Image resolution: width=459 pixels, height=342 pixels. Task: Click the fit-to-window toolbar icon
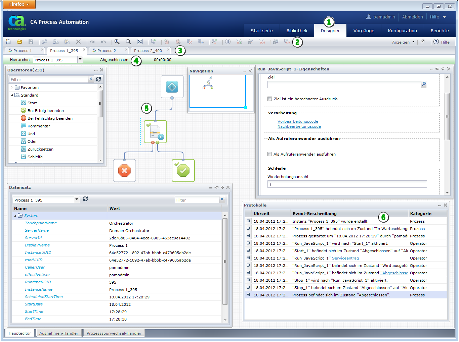[x=140, y=42]
